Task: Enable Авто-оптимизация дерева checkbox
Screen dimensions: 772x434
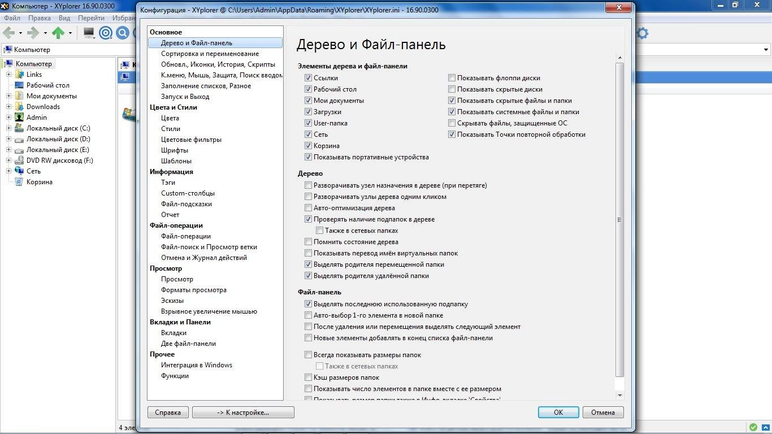Action: click(x=308, y=208)
